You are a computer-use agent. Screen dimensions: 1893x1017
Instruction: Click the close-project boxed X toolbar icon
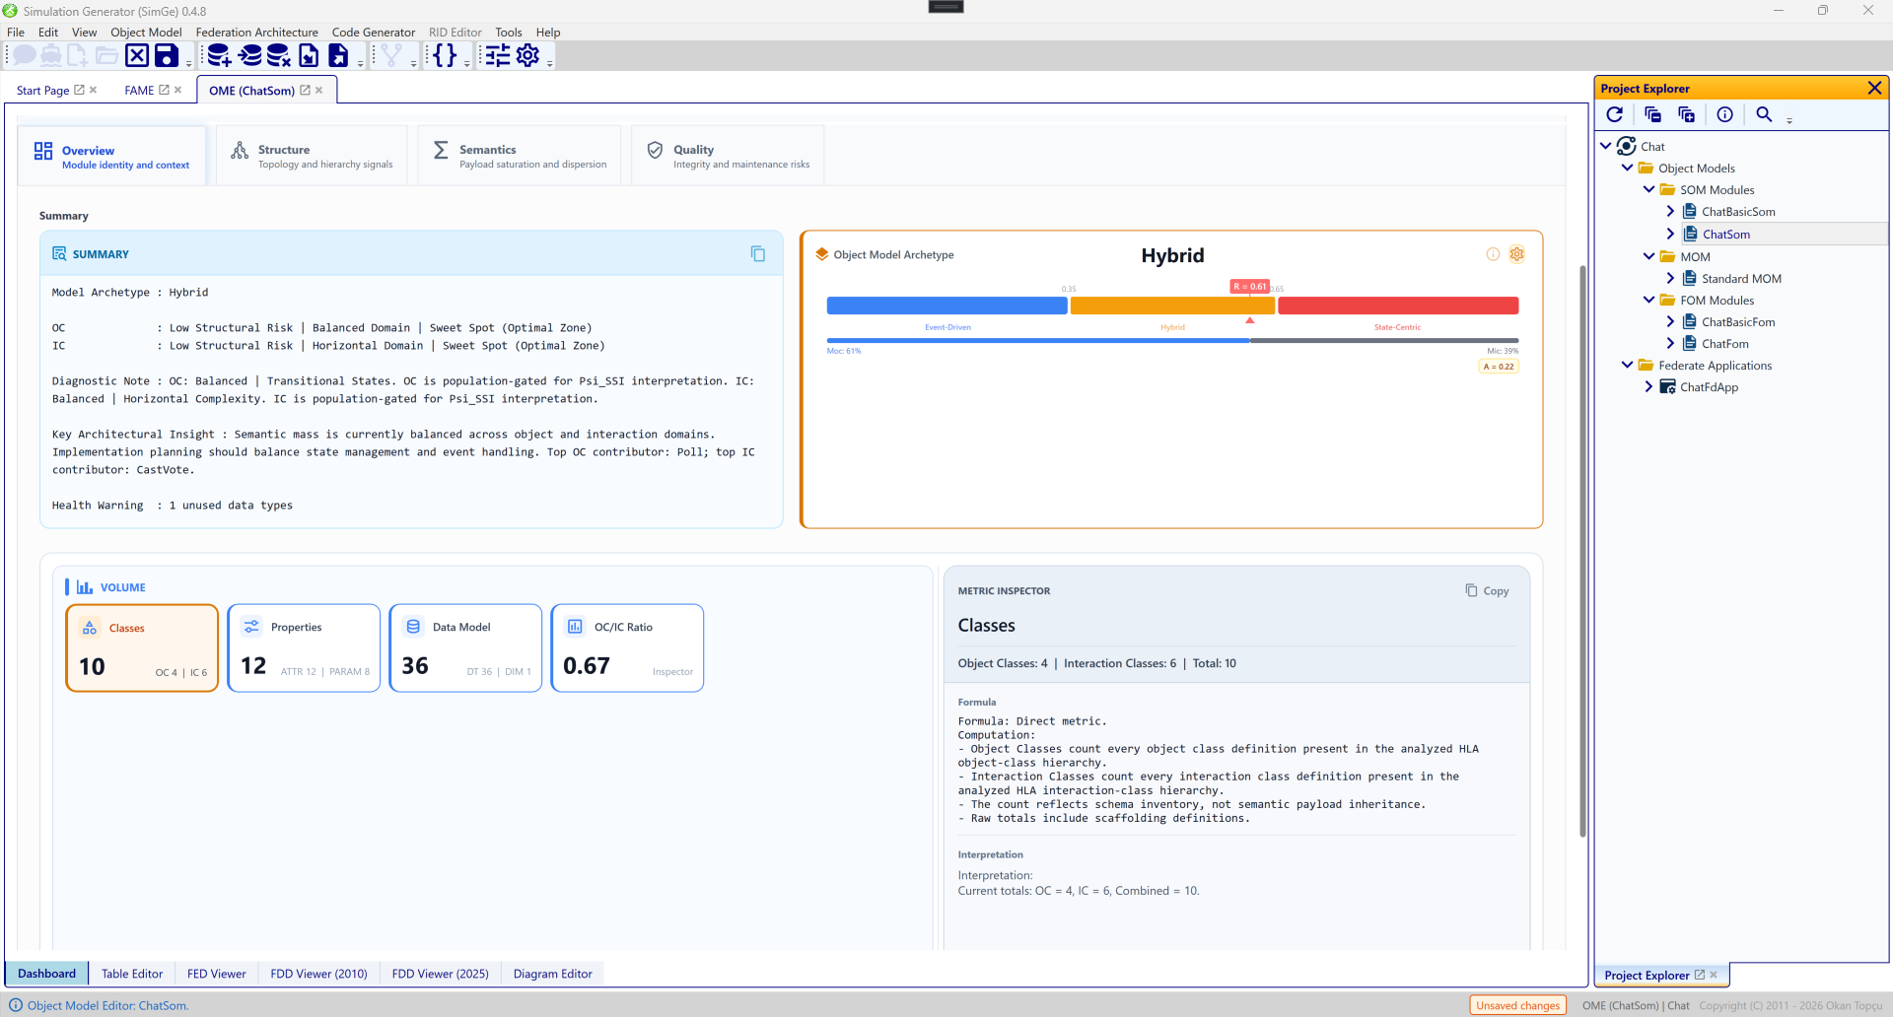click(137, 56)
